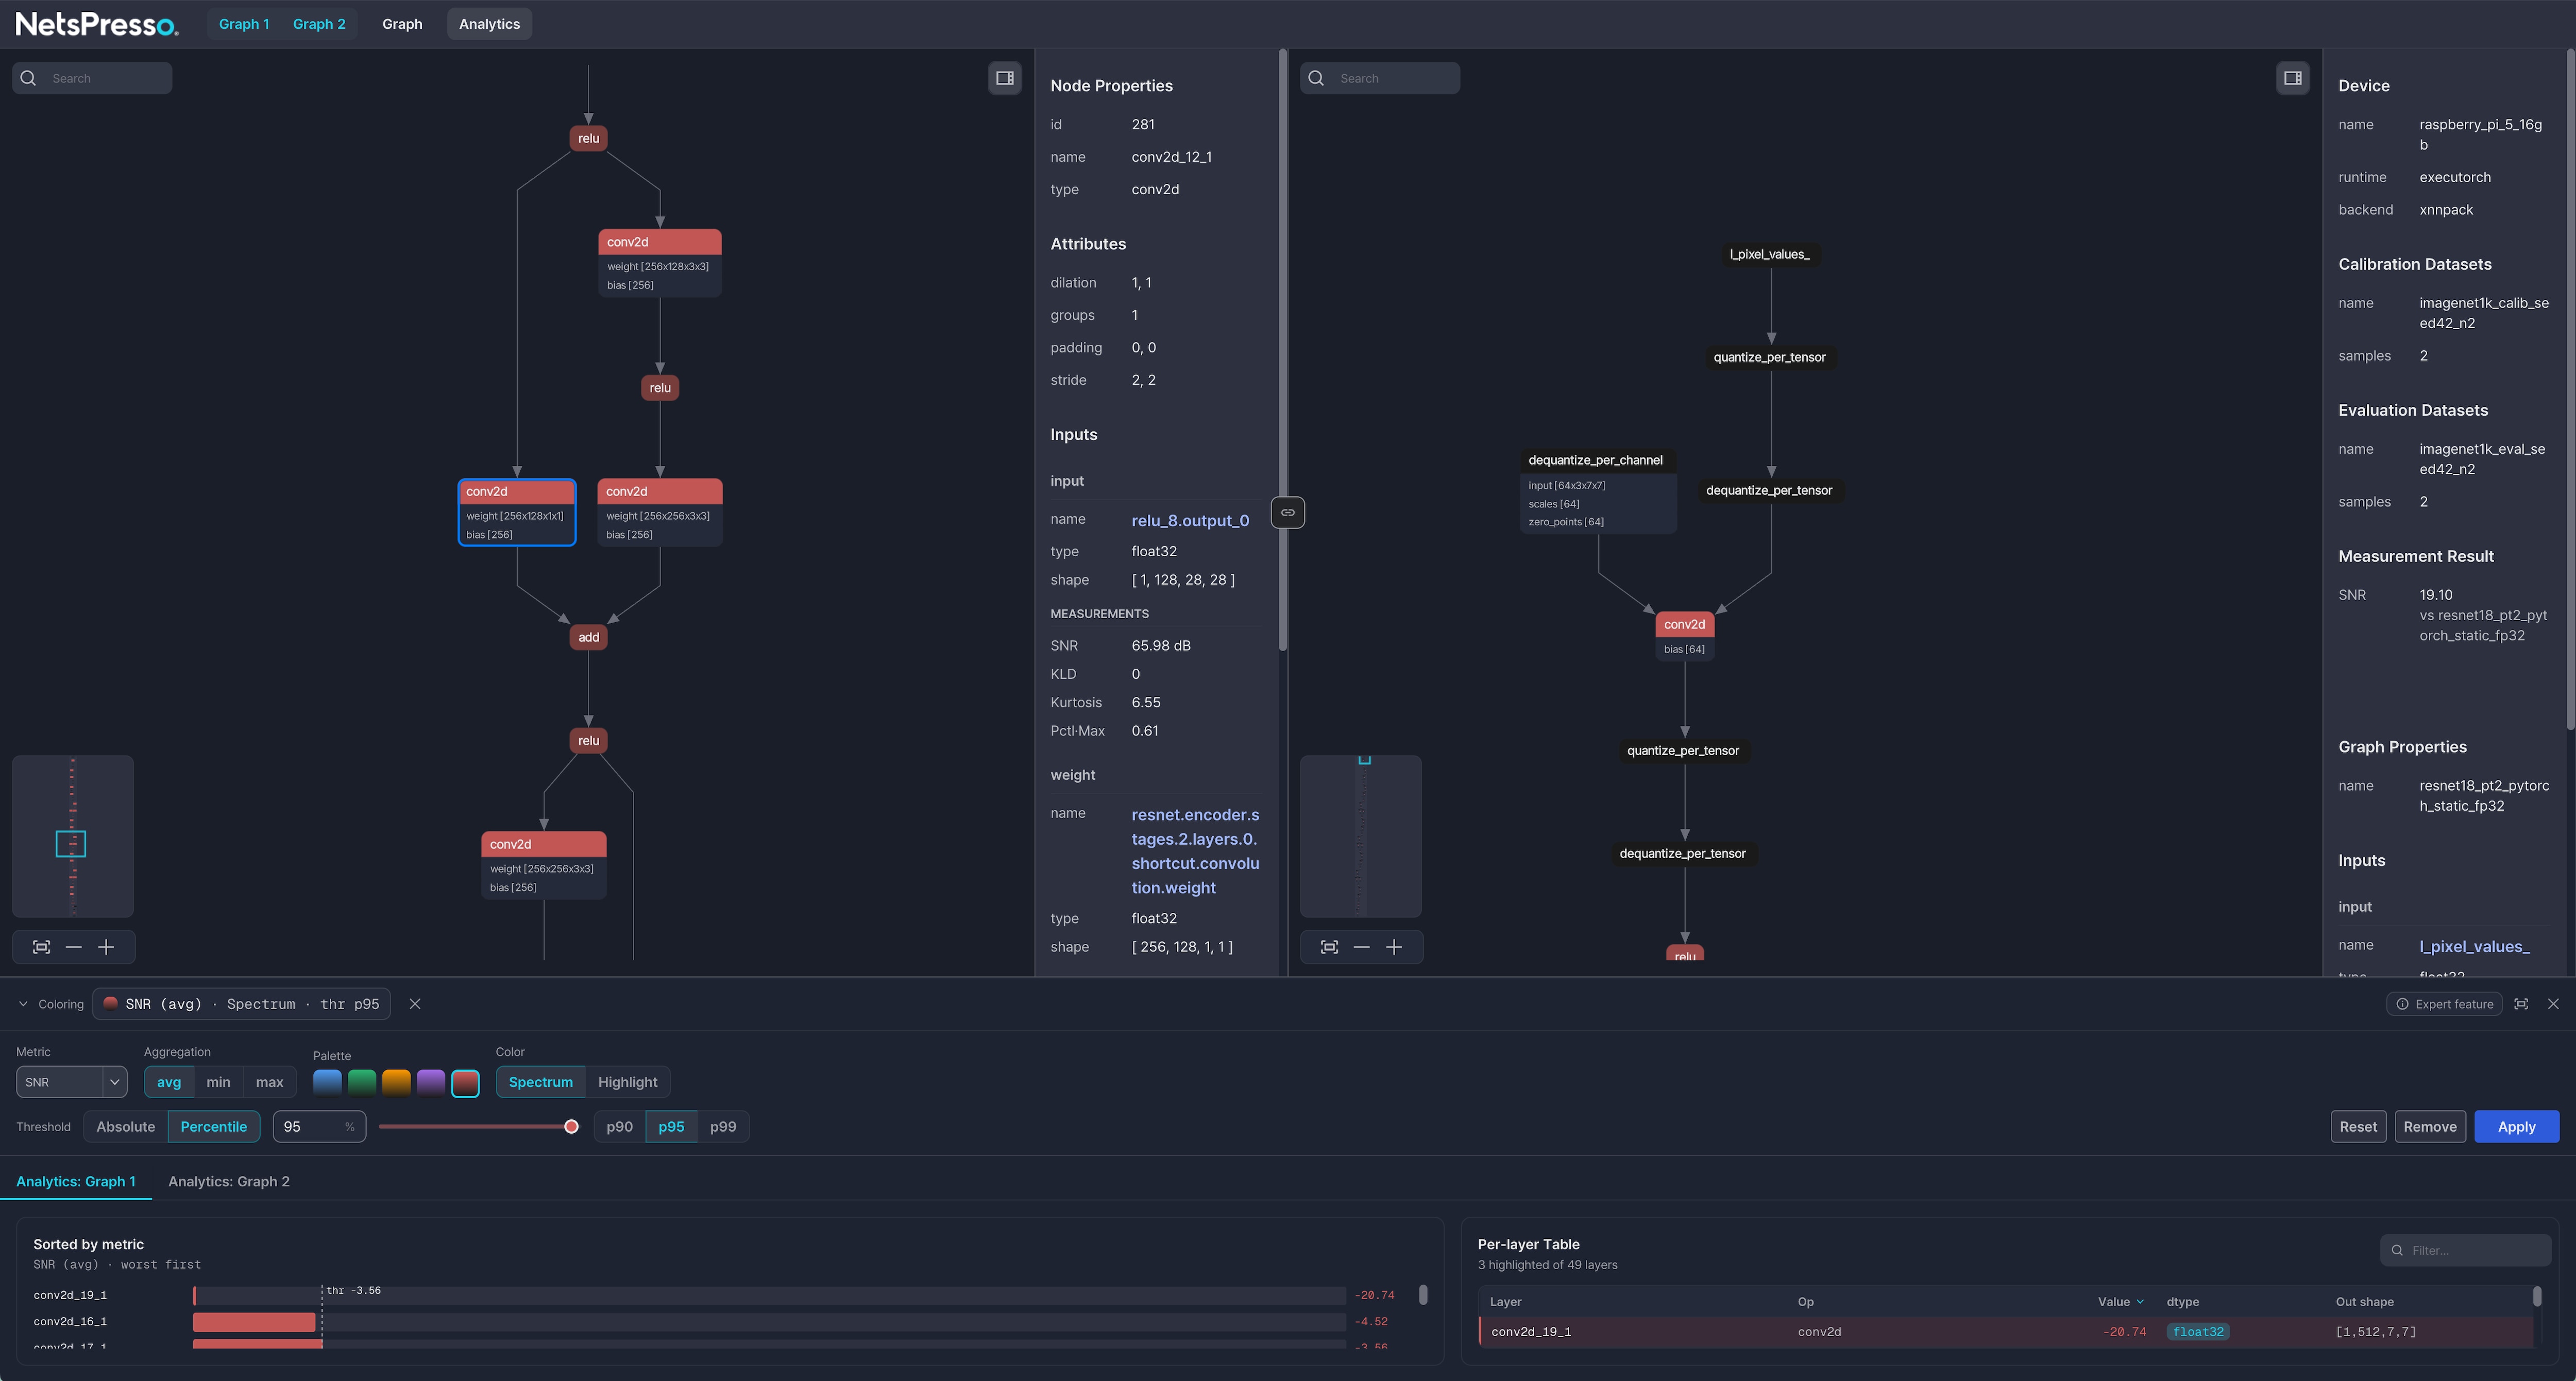The image size is (2576, 1381).
Task: Close the analytics panel
Action: pyautogui.click(x=2553, y=1004)
